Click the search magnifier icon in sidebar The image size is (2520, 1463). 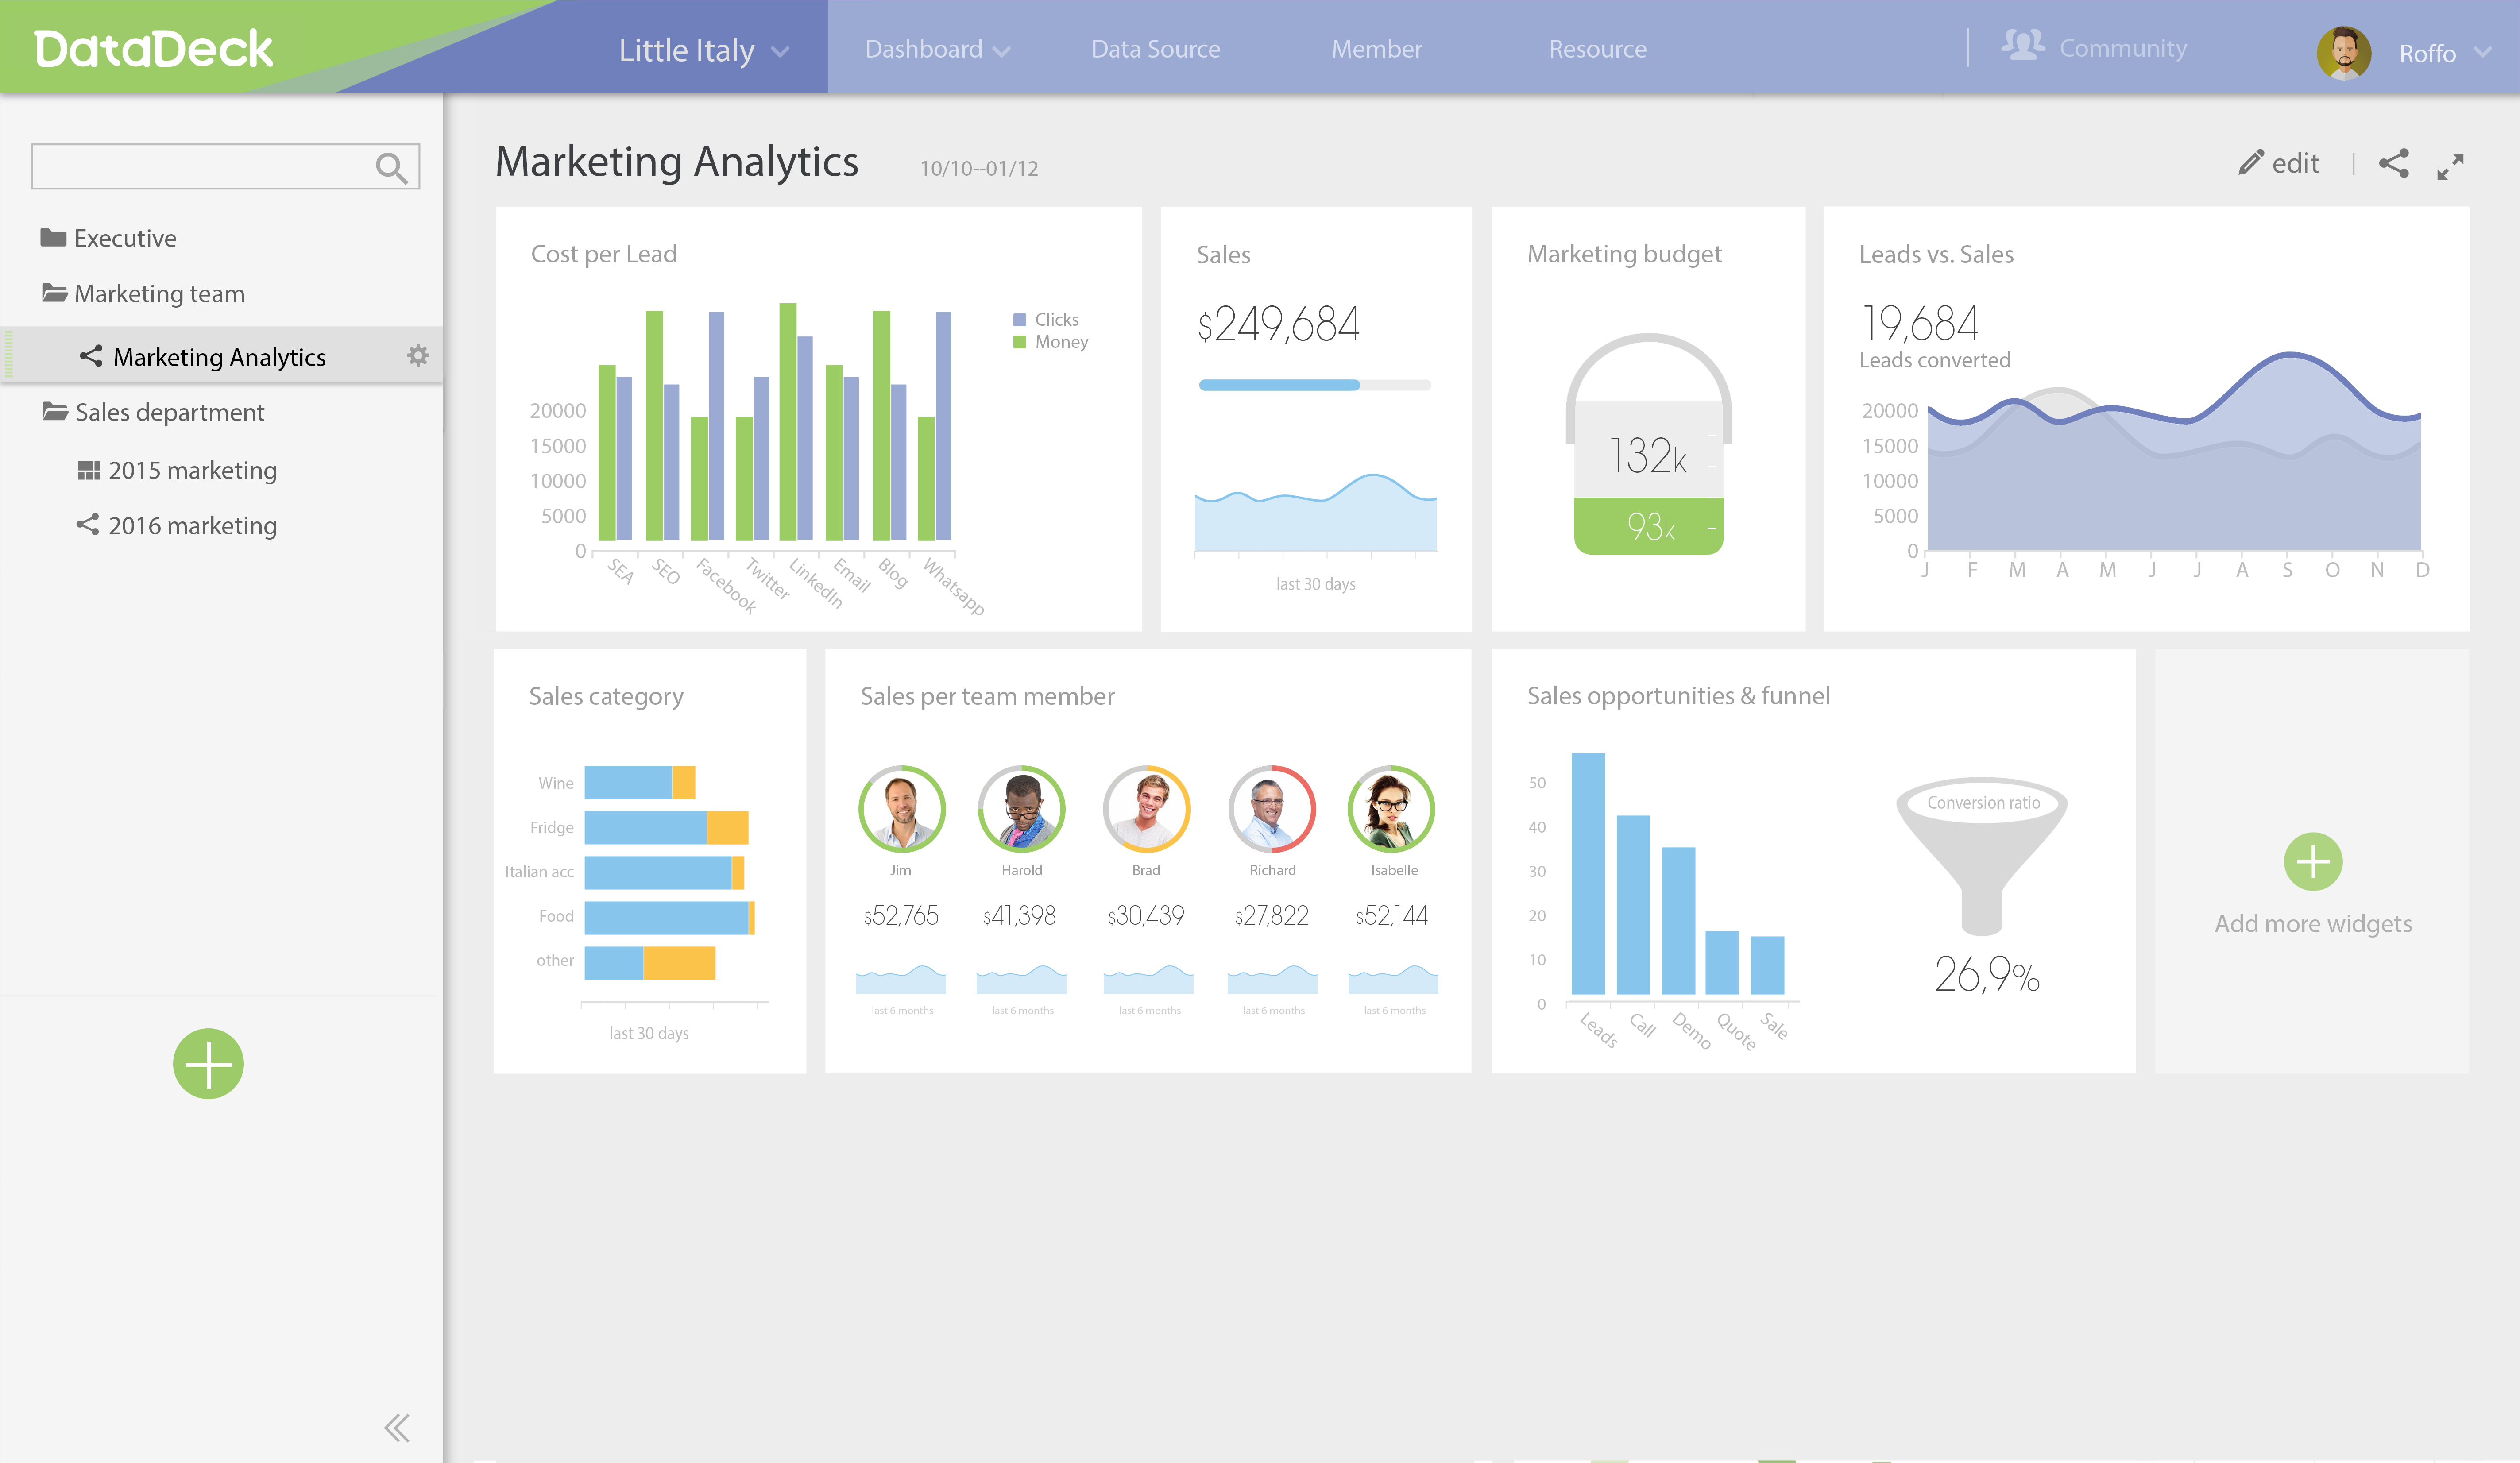391,168
